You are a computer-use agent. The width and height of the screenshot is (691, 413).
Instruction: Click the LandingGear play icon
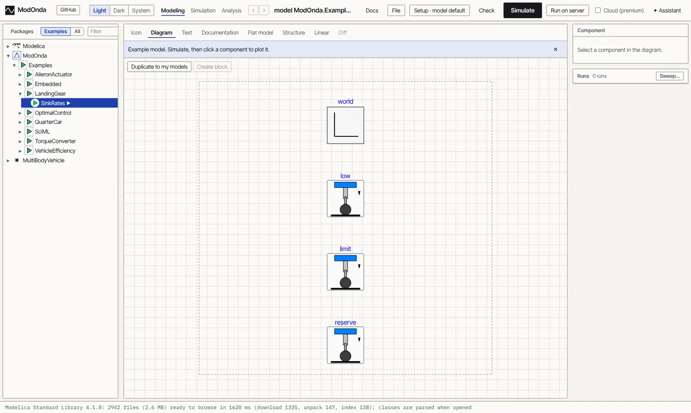pyautogui.click(x=29, y=94)
